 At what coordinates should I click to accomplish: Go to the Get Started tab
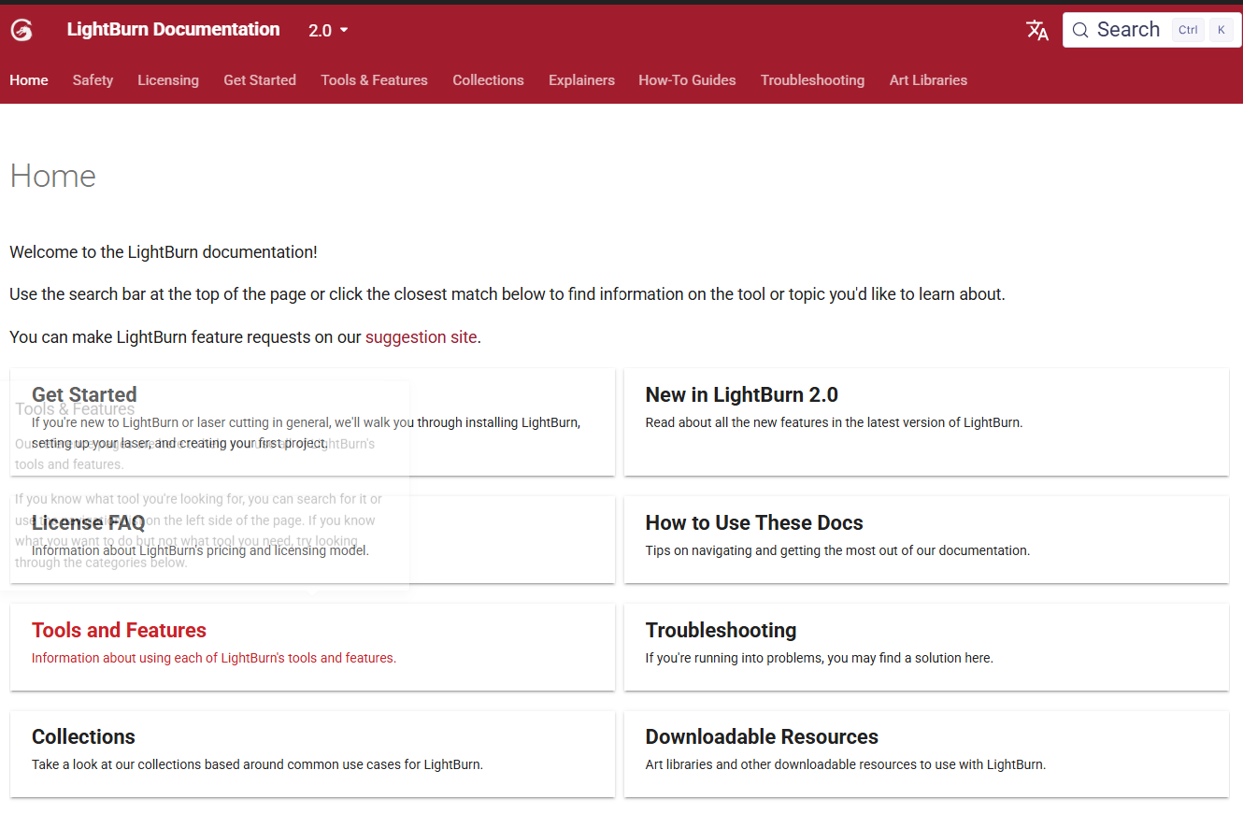pyautogui.click(x=260, y=80)
